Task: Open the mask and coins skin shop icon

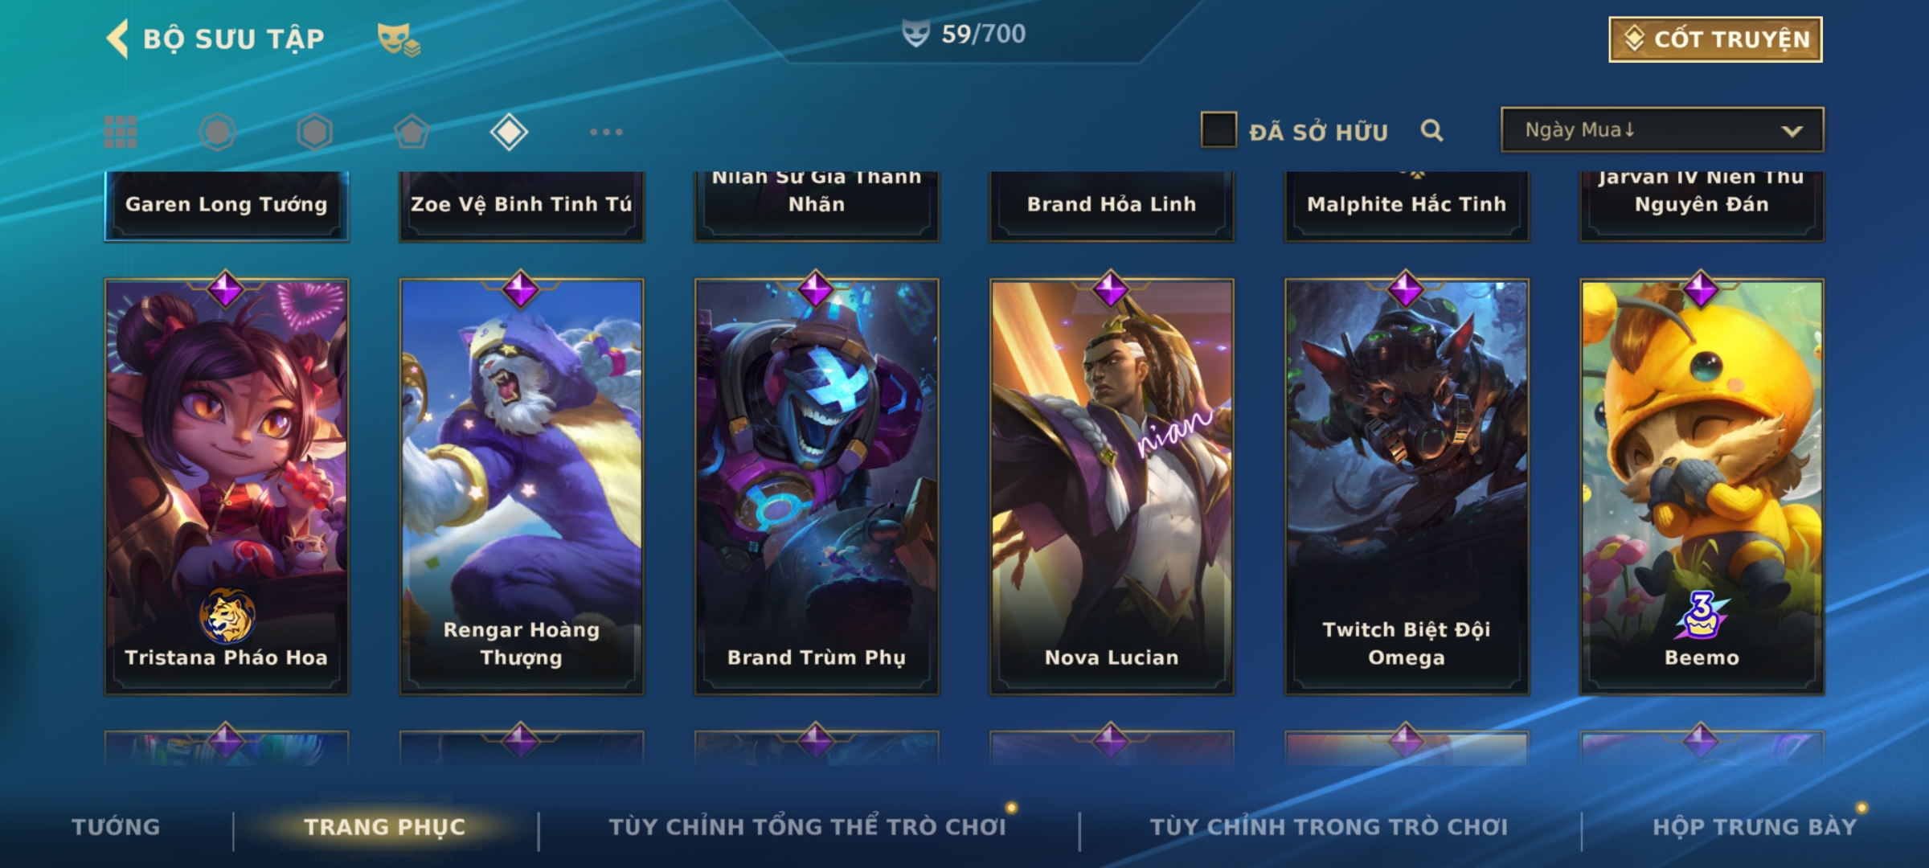Action: (399, 39)
